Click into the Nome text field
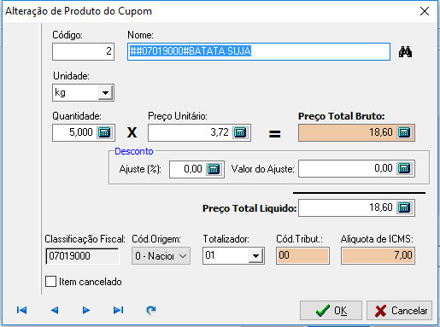The image size is (440, 327). [259, 51]
